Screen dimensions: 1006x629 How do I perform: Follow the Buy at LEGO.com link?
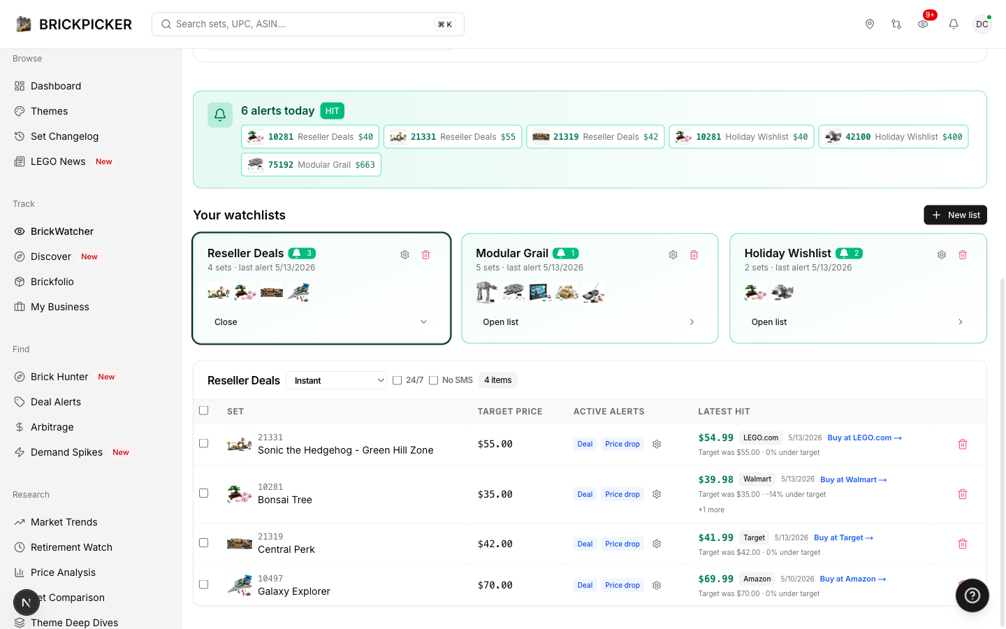click(865, 438)
